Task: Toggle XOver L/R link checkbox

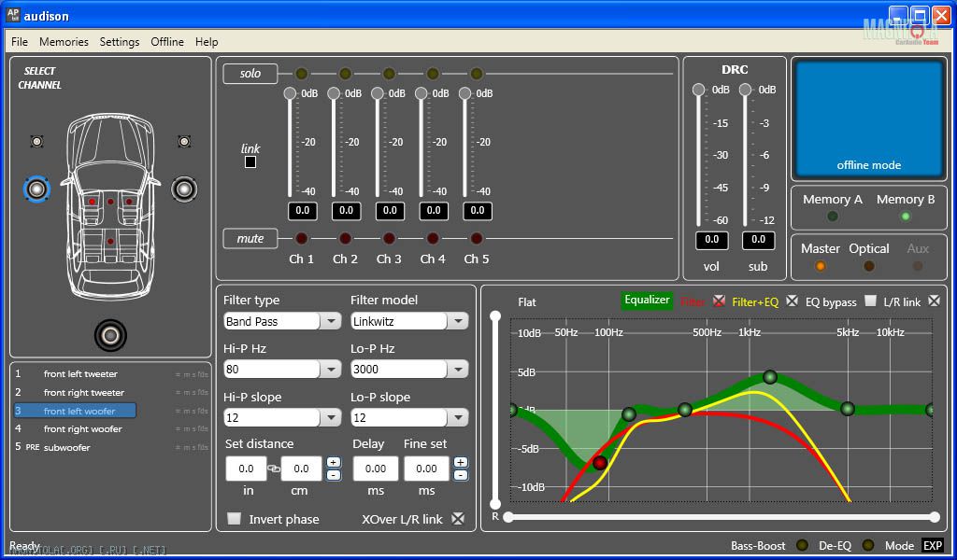Action: click(458, 519)
